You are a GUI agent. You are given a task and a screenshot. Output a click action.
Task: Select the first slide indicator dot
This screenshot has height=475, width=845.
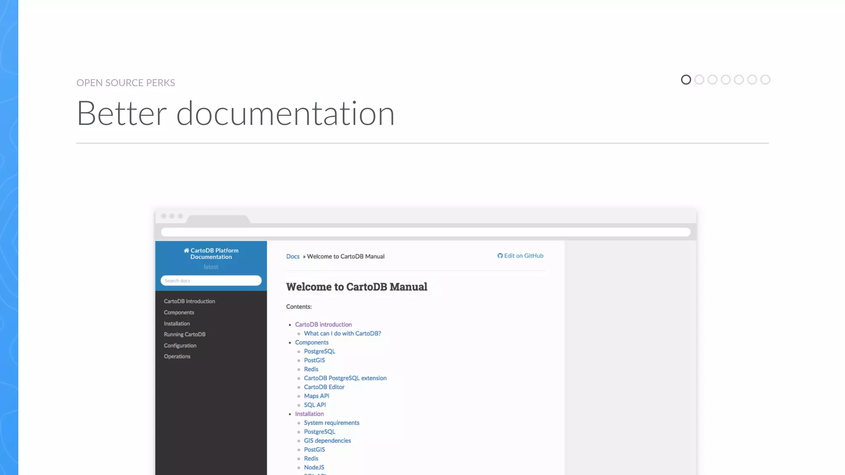686,80
